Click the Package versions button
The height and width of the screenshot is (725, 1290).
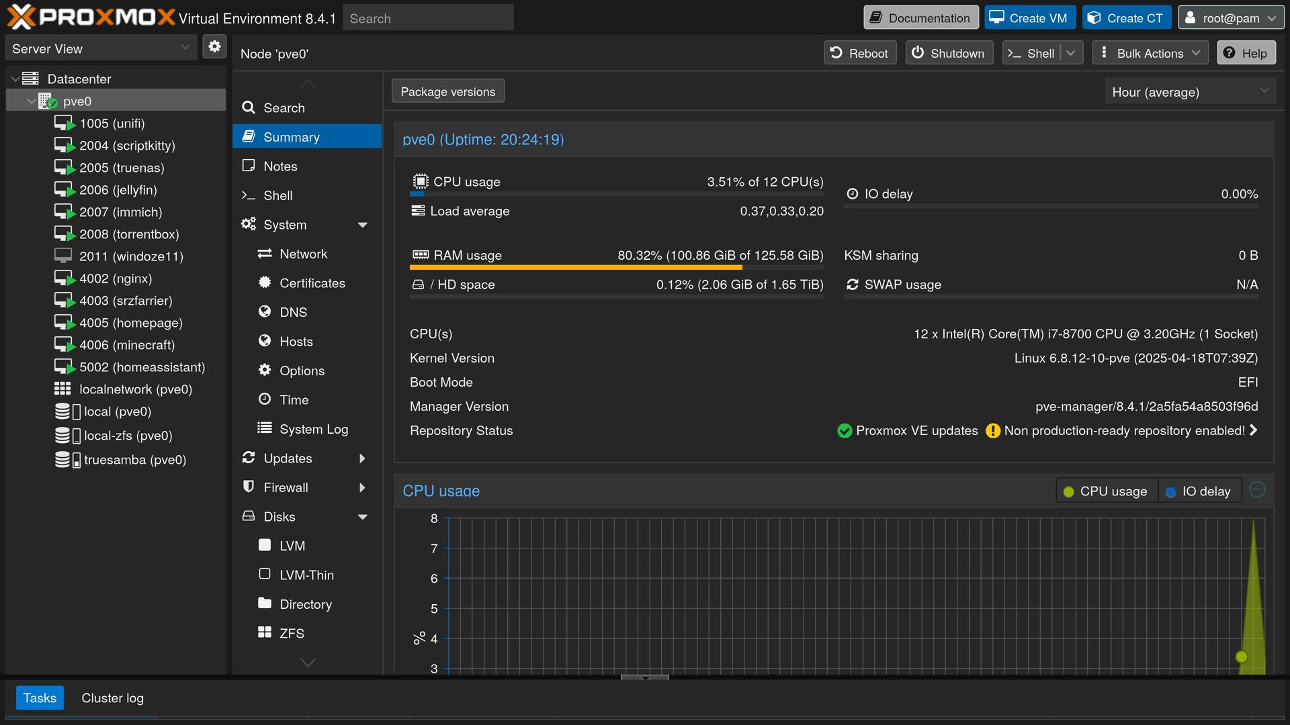[x=447, y=92]
